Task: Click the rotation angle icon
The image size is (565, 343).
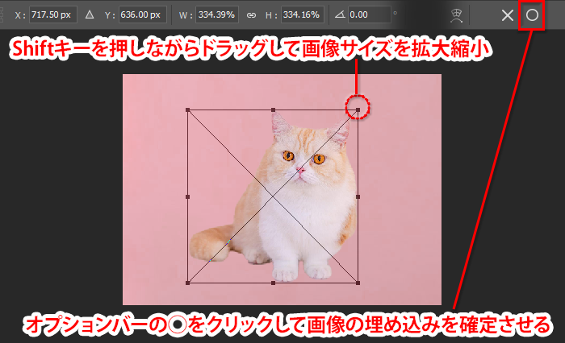Action: click(340, 14)
